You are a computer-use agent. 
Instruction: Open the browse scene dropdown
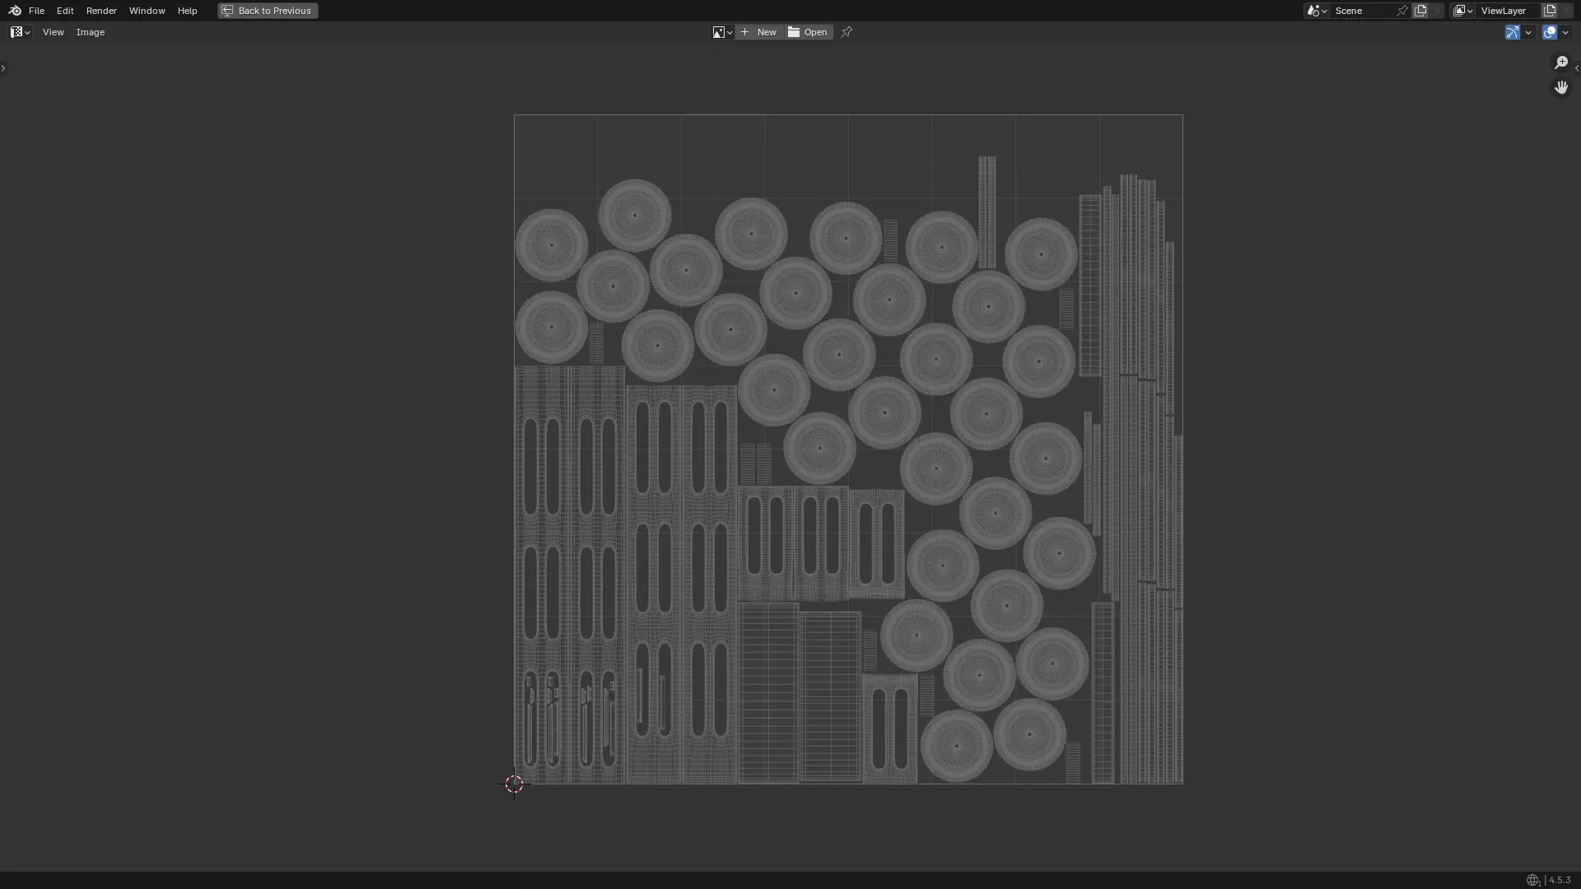coord(1317,11)
